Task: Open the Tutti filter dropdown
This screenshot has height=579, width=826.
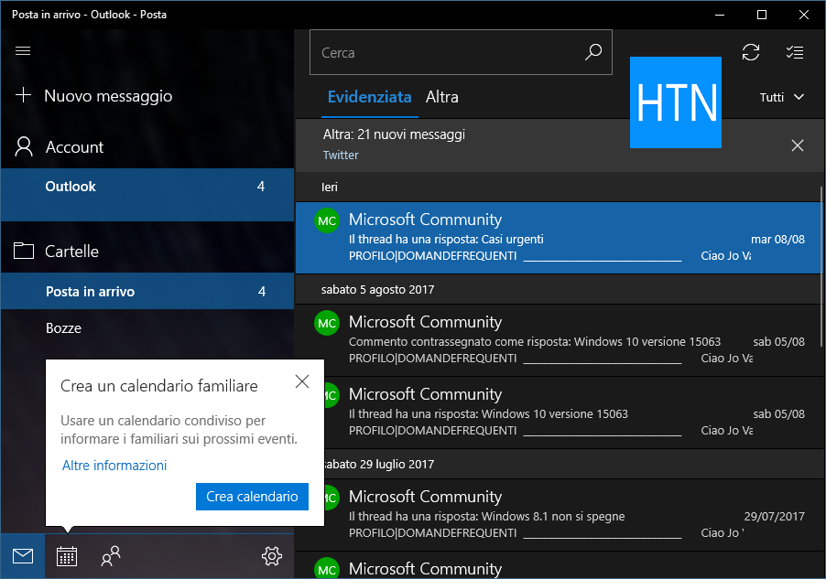Action: pos(782,97)
